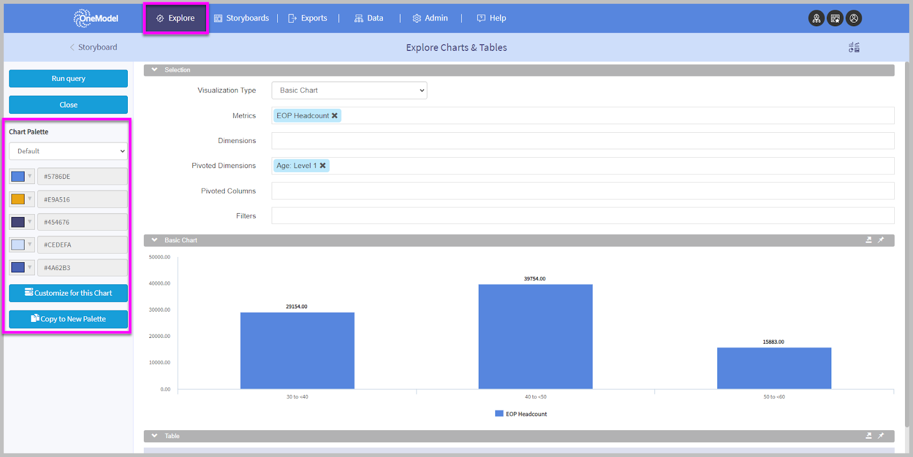Open the Visualization Type dropdown
Viewport: 913px width, 457px height.
click(x=349, y=91)
